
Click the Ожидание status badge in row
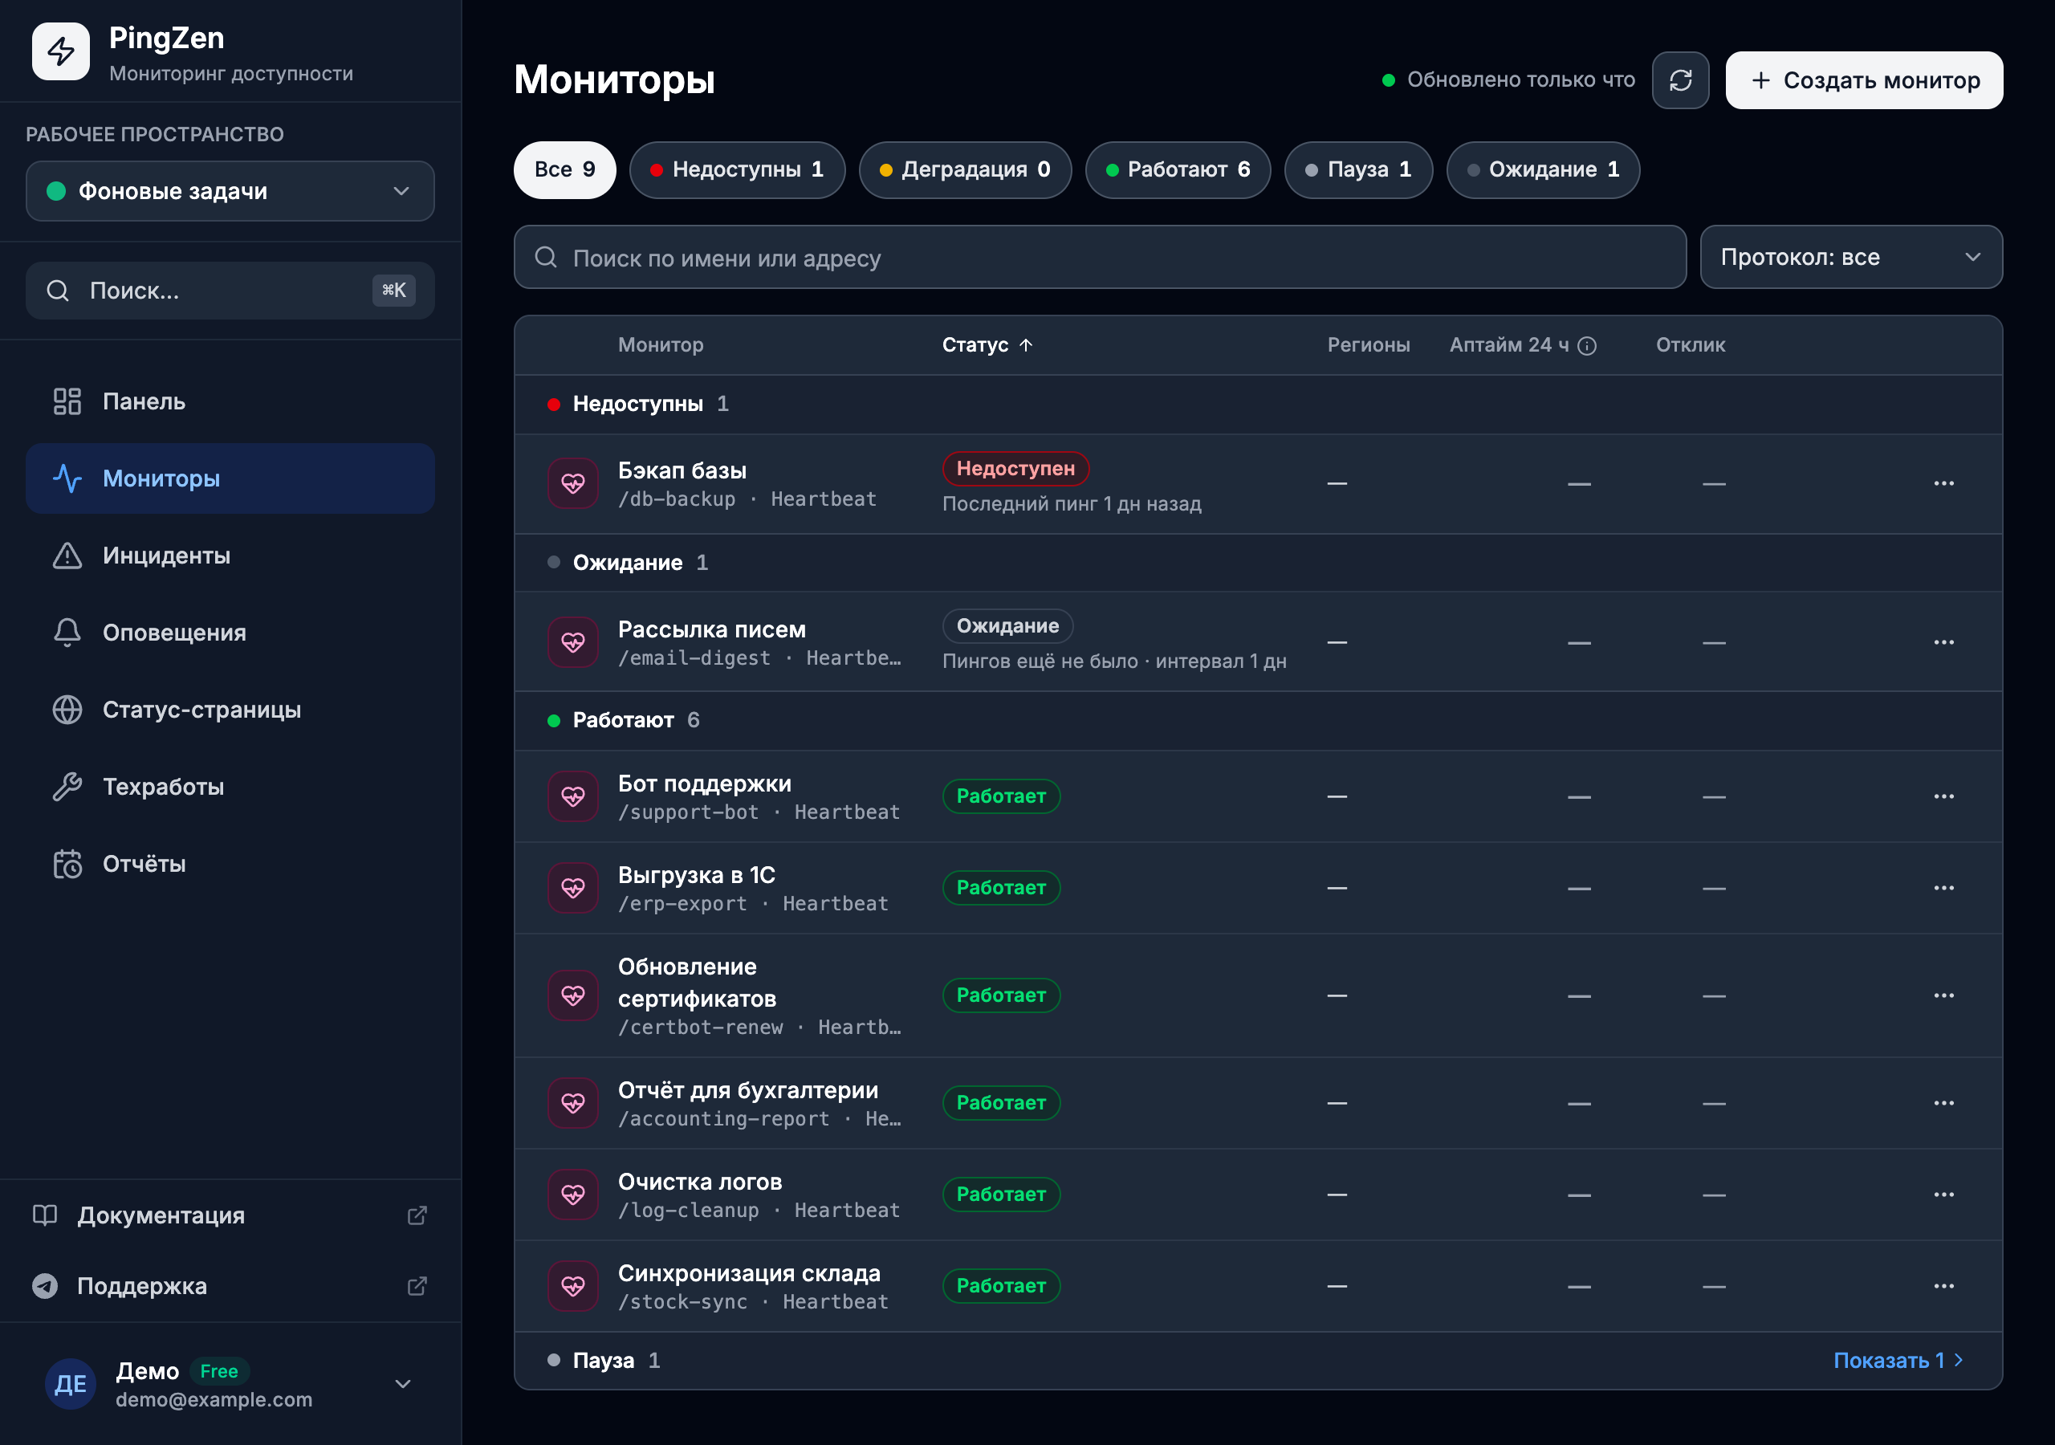tap(1007, 626)
